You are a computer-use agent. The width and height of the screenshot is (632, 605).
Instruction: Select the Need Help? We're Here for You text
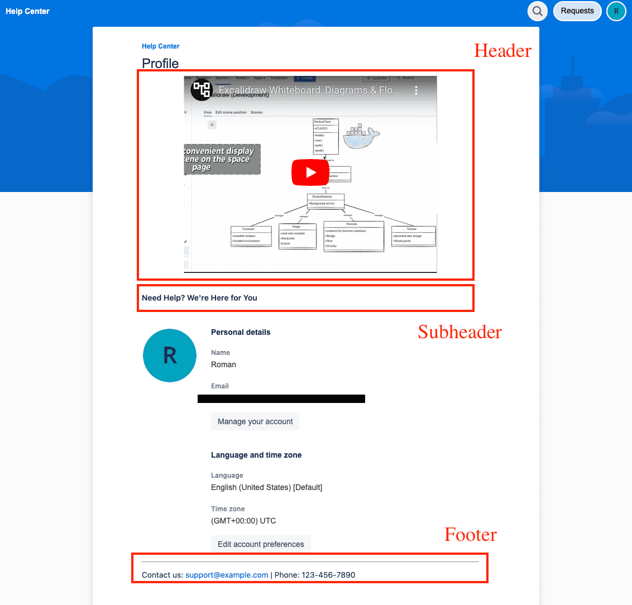[199, 298]
